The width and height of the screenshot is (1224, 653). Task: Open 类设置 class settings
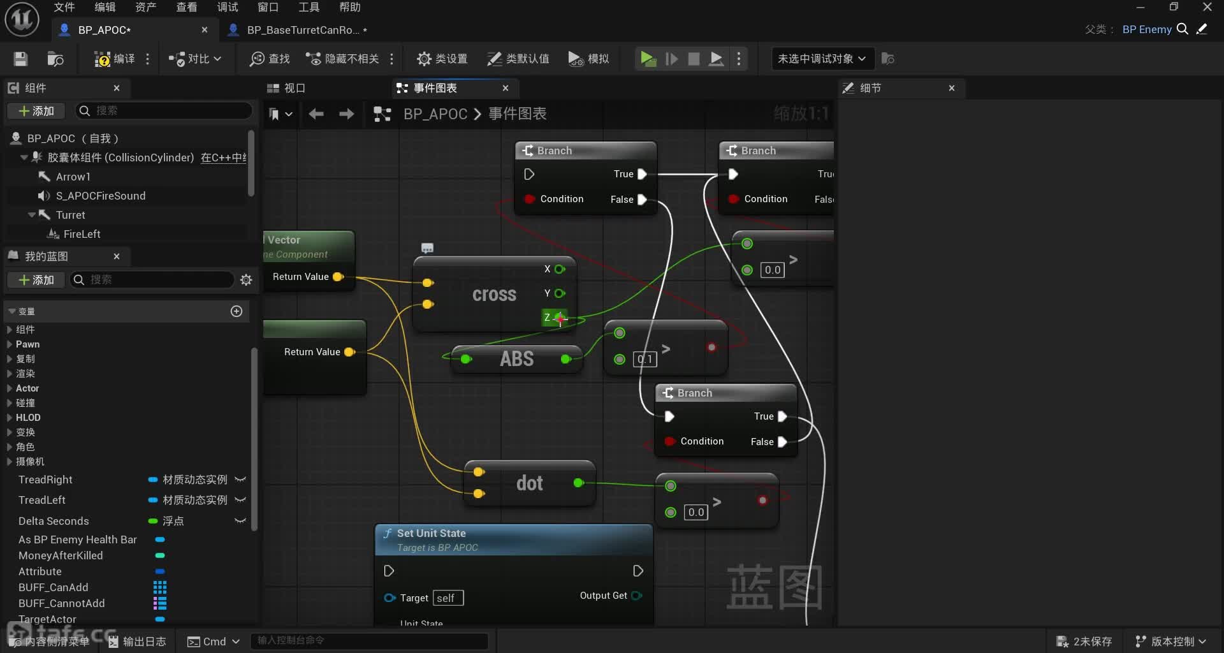(442, 59)
